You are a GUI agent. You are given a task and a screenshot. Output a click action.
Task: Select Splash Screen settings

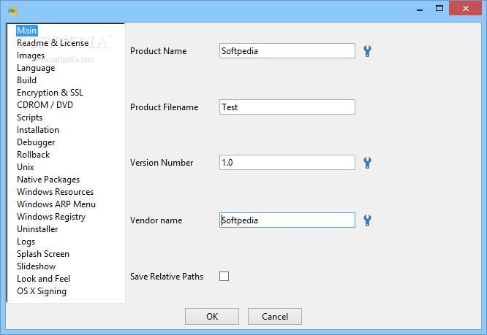click(43, 254)
